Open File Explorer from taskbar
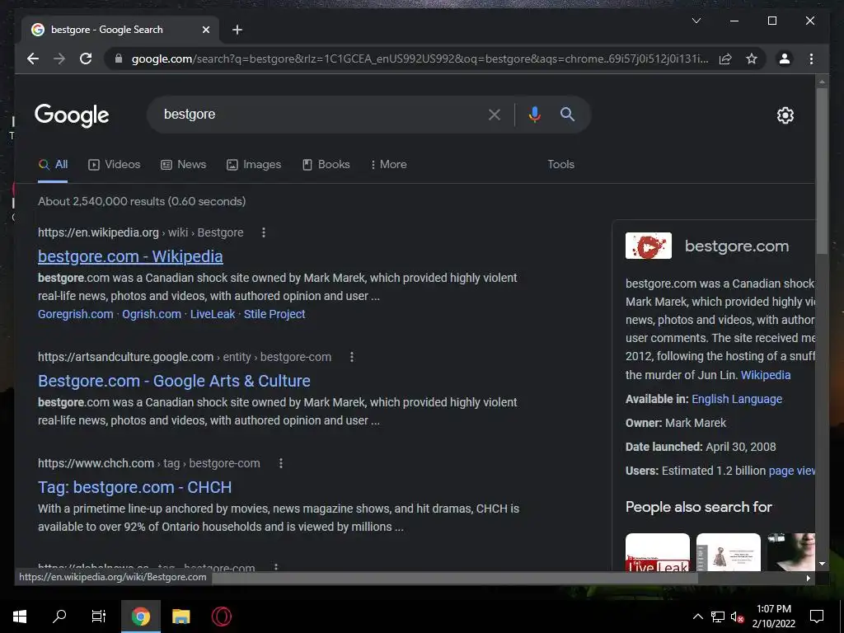Image resolution: width=844 pixels, height=633 pixels. [181, 617]
